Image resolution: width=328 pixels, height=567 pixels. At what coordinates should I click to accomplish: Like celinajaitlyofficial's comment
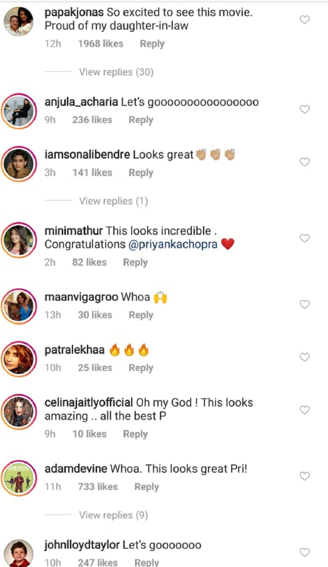pos(304,410)
